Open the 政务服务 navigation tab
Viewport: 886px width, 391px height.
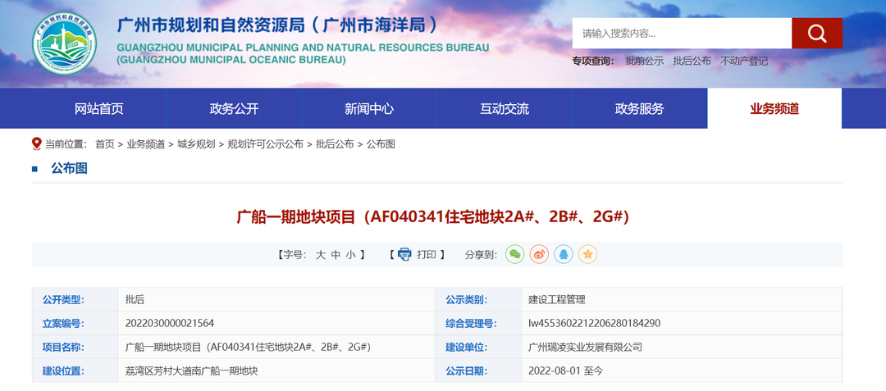[x=639, y=108]
